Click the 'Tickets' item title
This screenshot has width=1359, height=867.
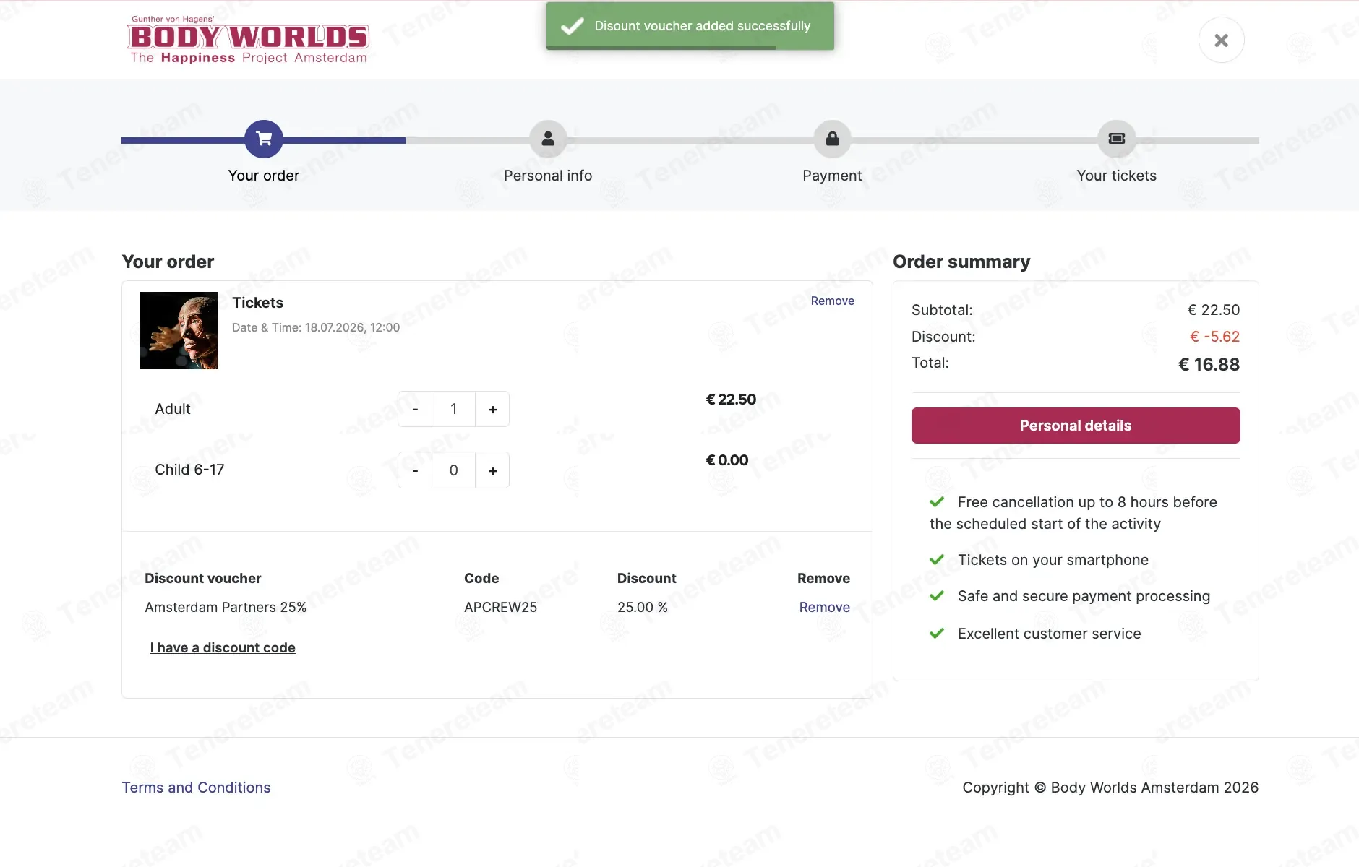point(257,303)
